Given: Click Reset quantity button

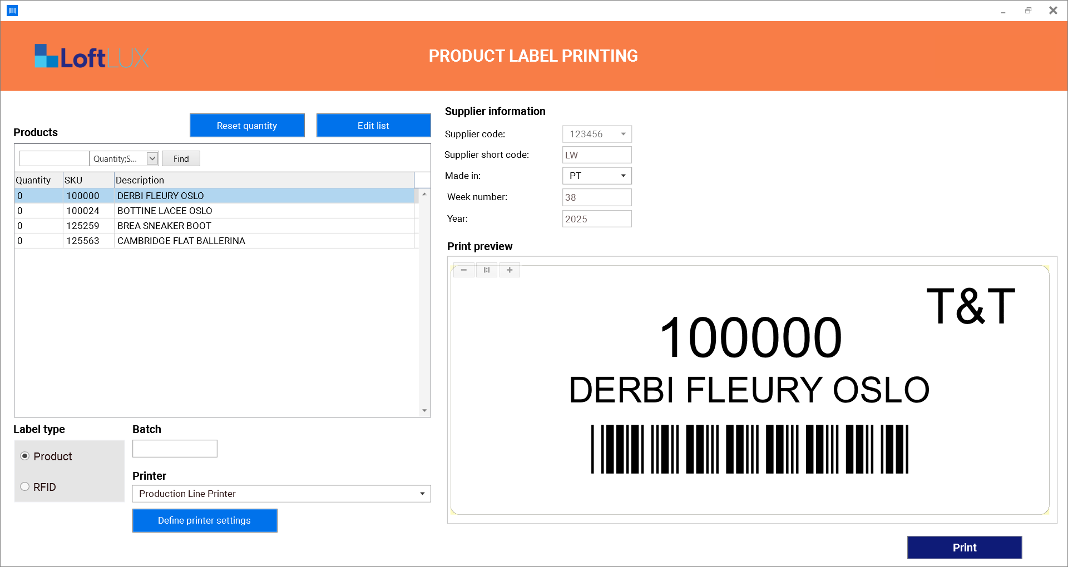Looking at the screenshot, I should pyautogui.click(x=247, y=126).
